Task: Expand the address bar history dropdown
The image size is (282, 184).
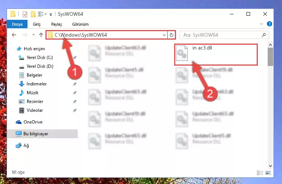Action: click(x=164, y=35)
